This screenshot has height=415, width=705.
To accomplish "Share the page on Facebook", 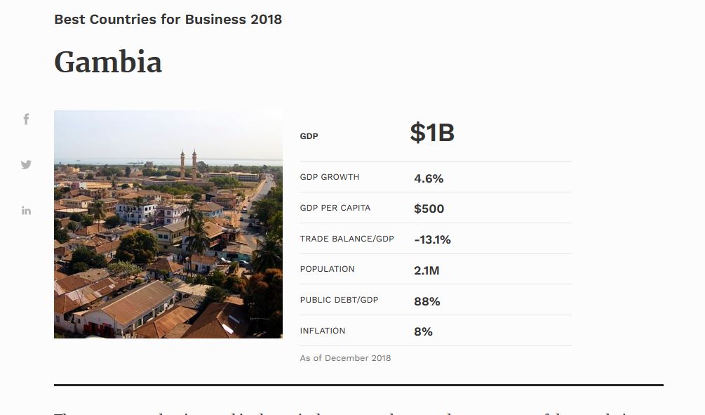I will click(27, 119).
